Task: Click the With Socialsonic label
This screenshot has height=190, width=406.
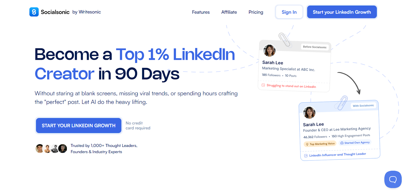Action: click(x=363, y=106)
